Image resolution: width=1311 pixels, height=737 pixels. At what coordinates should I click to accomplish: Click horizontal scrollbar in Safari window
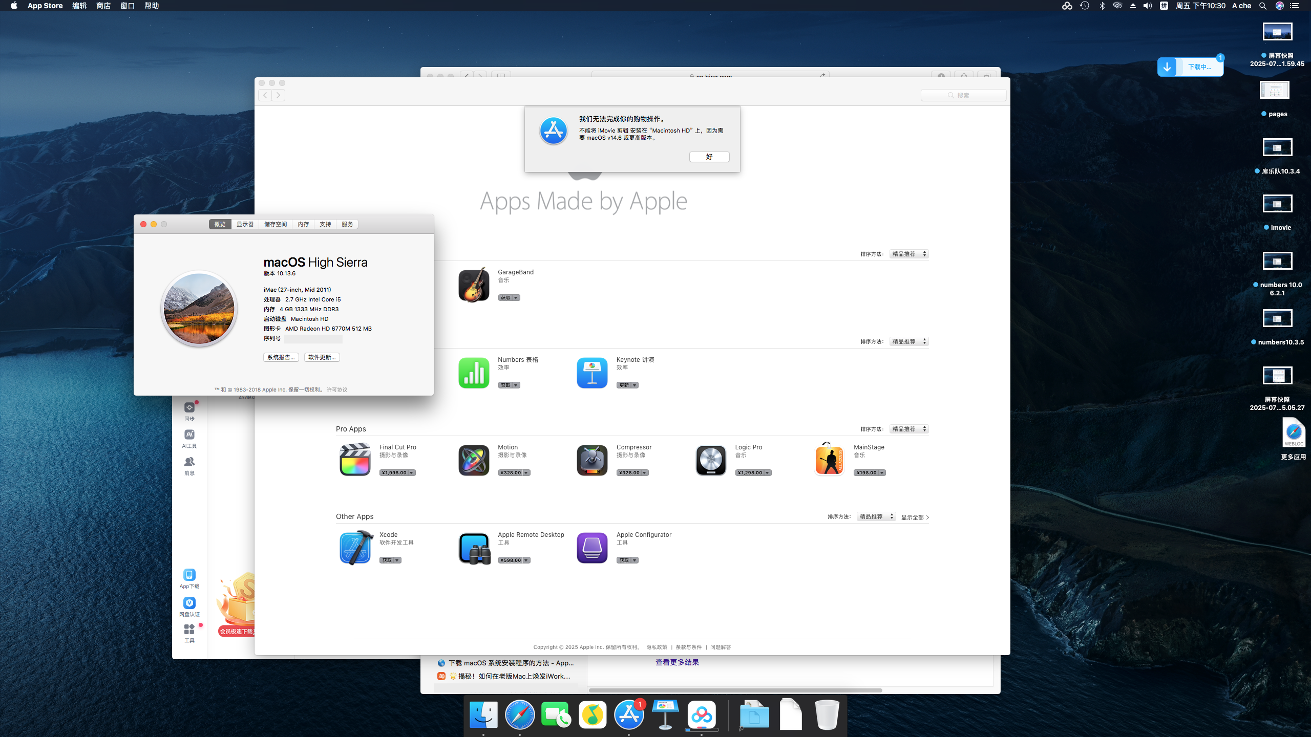click(735, 690)
